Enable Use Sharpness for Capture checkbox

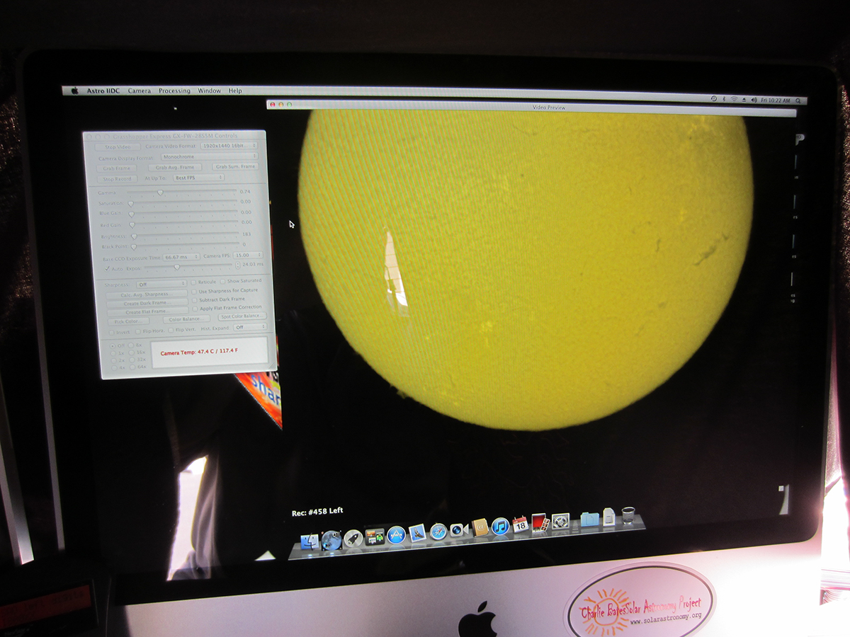(194, 292)
